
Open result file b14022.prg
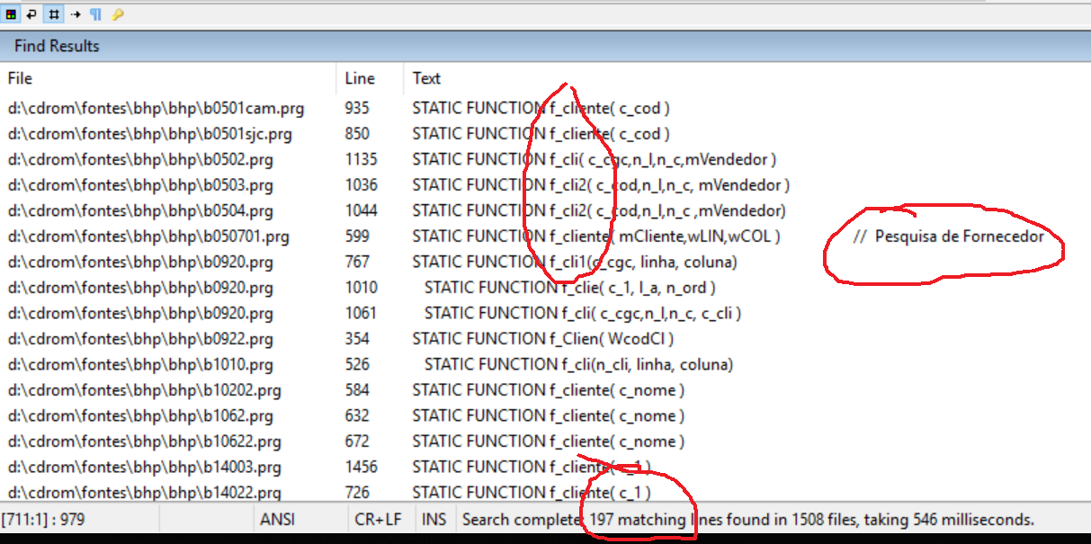click(144, 493)
